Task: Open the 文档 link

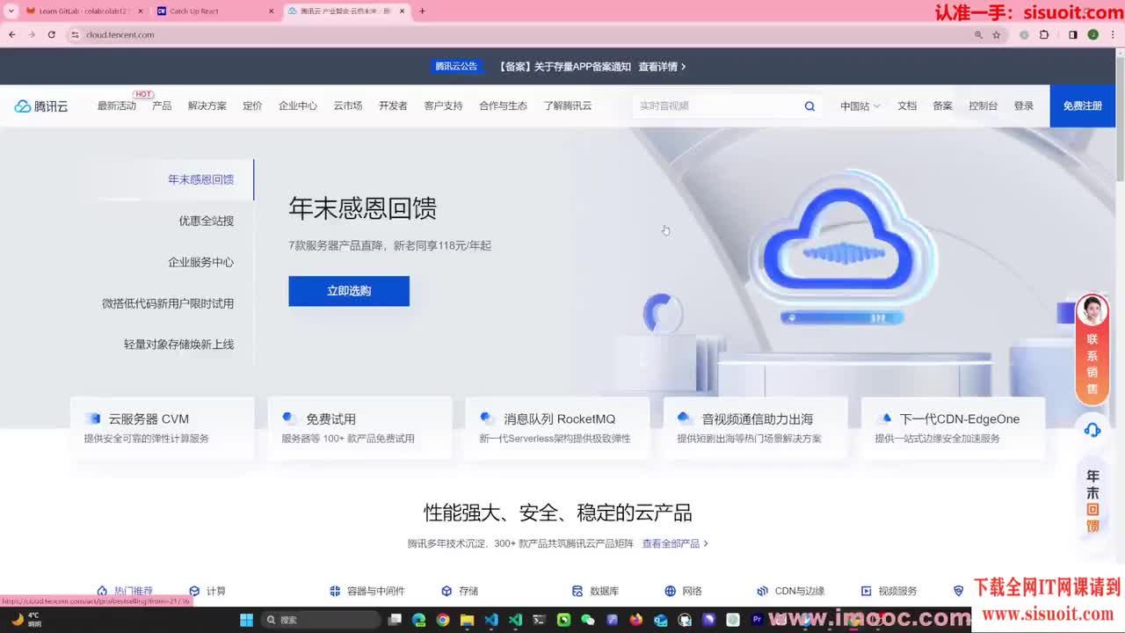Action: coord(907,105)
